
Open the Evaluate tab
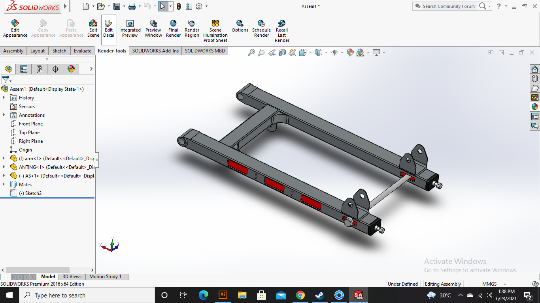83,51
